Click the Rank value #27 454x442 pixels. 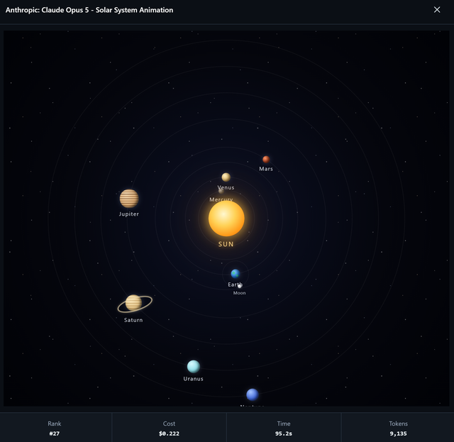pos(55,433)
